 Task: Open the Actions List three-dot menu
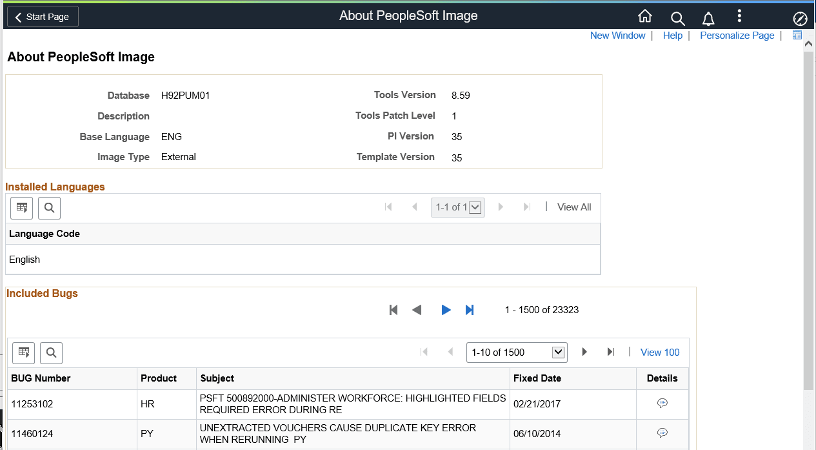[x=739, y=16]
